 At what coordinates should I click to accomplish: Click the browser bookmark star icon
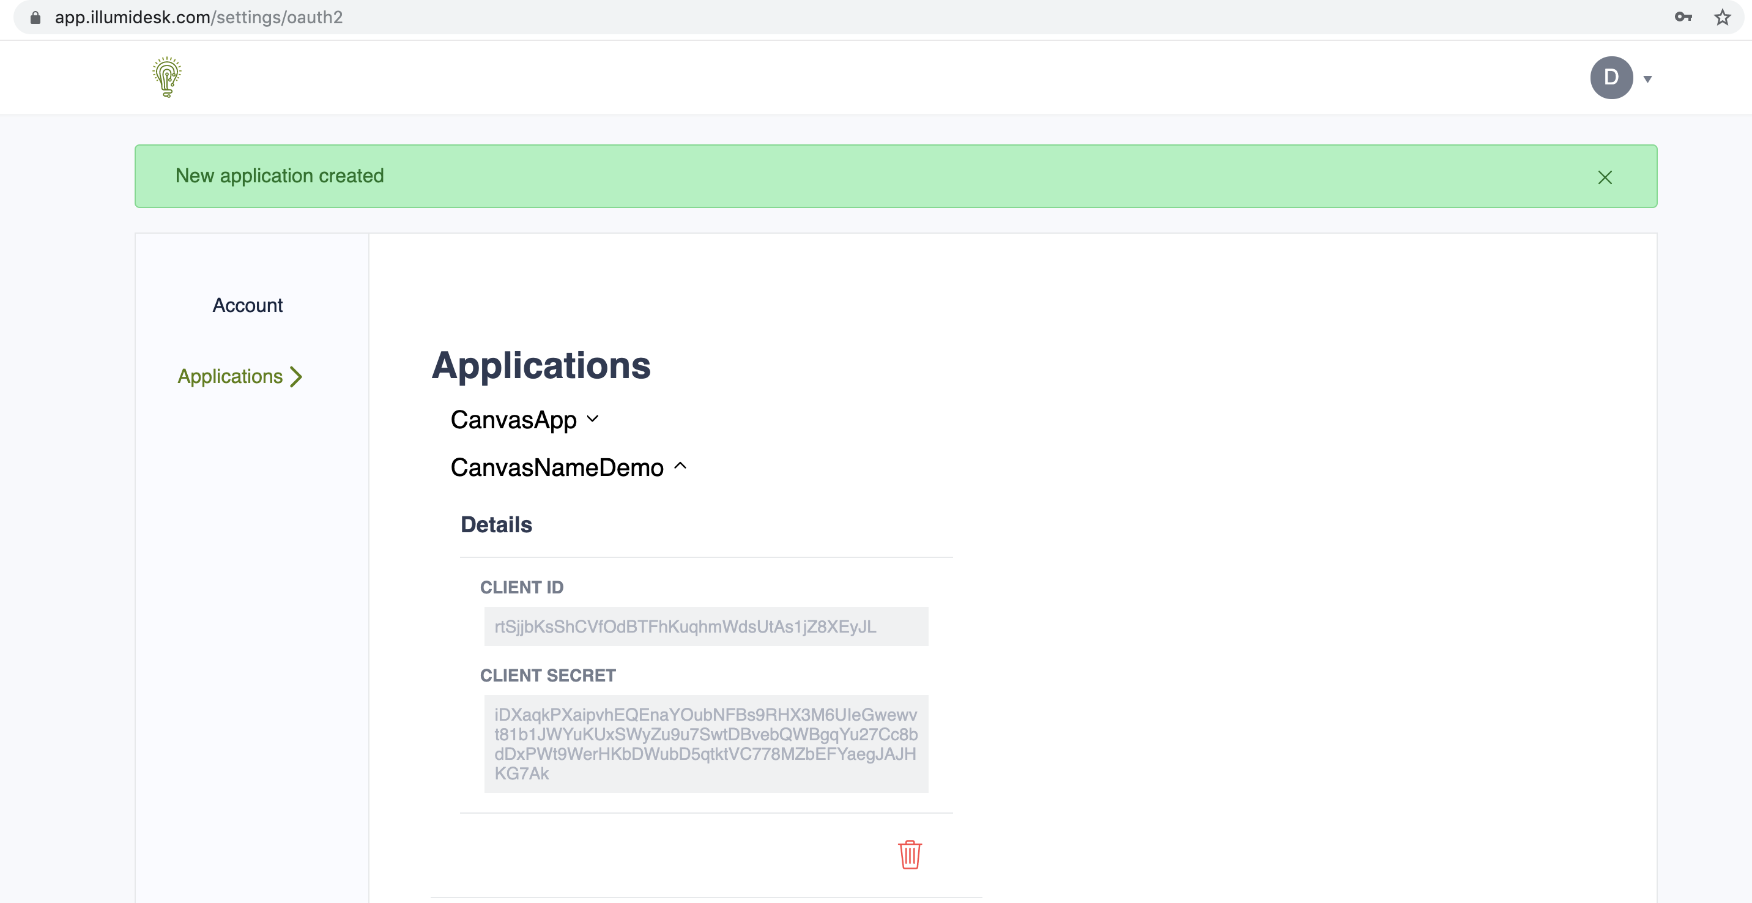tap(1721, 17)
